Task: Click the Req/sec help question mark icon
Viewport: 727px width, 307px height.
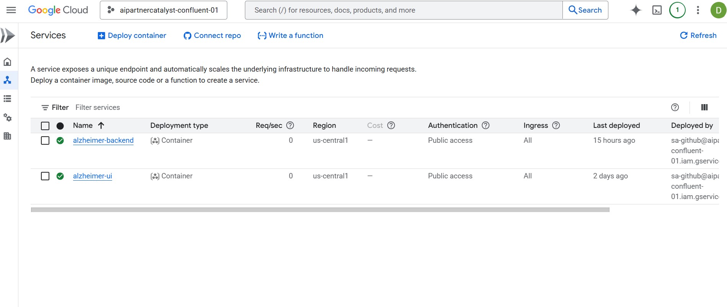Action: (290, 125)
